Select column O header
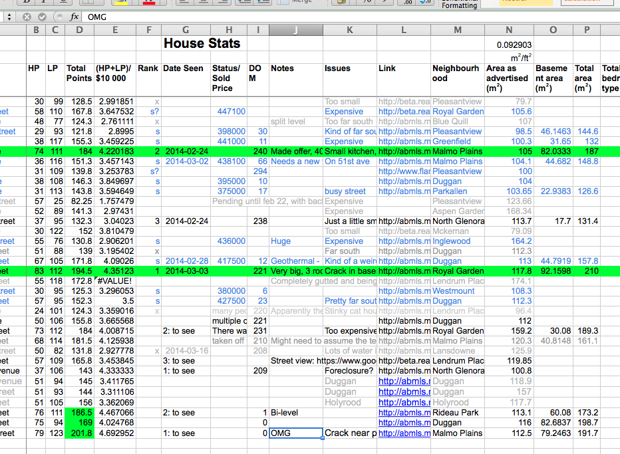The width and height of the screenshot is (620, 454). 553,30
